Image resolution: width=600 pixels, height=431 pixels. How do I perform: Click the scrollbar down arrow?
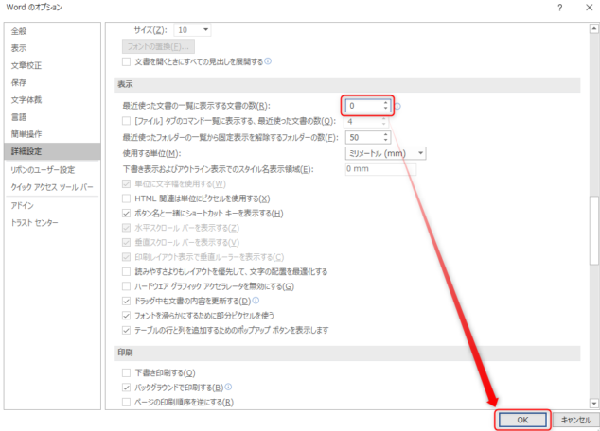(594, 403)
